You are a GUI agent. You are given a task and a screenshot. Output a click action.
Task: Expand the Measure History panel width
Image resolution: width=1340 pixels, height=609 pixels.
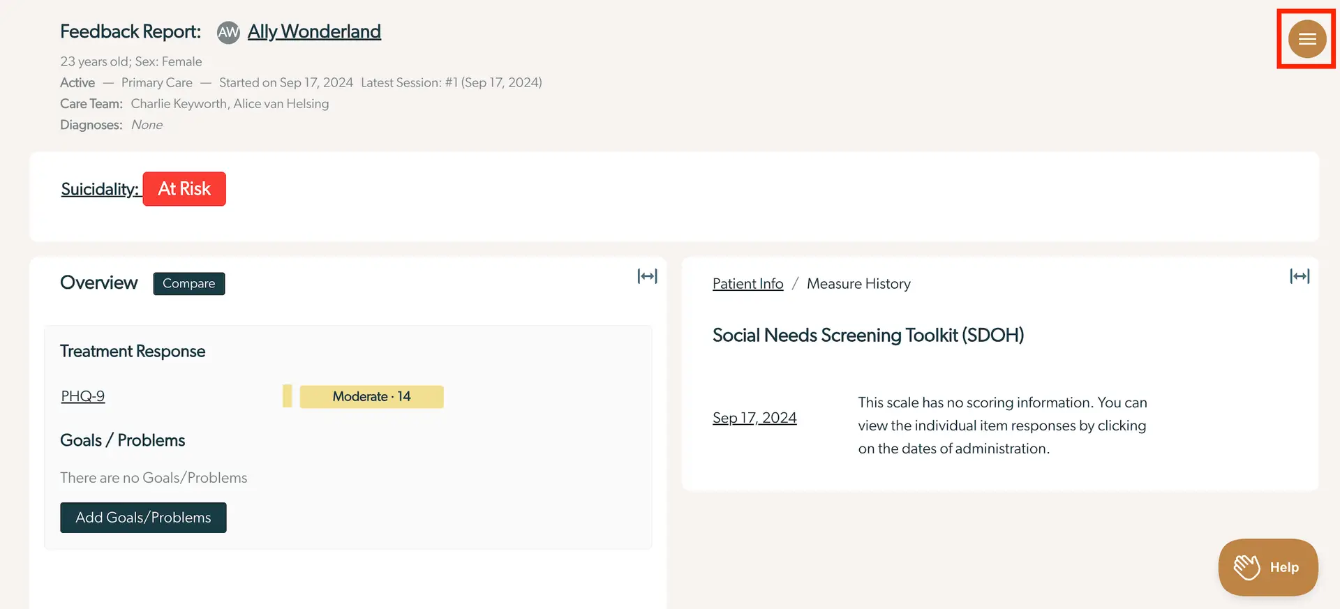[1299, 276]
